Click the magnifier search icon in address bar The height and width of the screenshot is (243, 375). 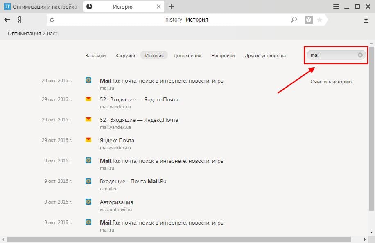coord(294,19)
